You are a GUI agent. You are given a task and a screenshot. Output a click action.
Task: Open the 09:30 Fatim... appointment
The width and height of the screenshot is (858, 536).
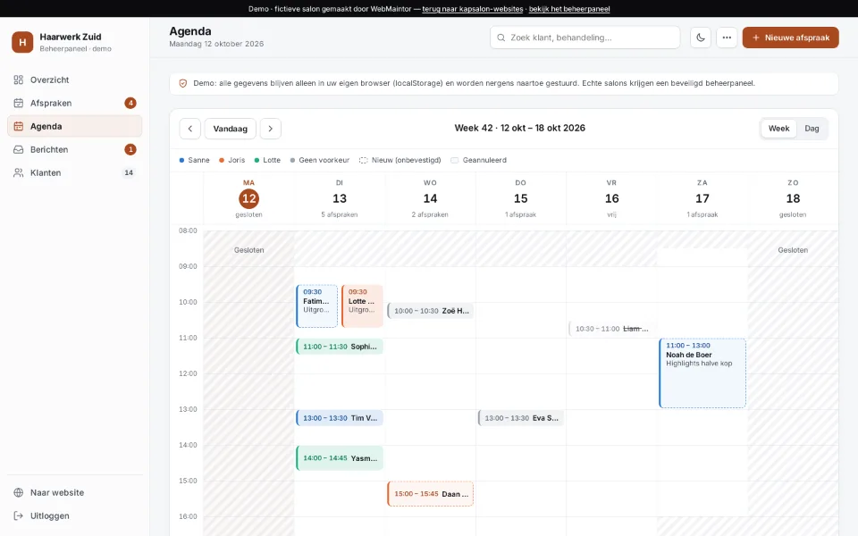click(x=316, y=306)
